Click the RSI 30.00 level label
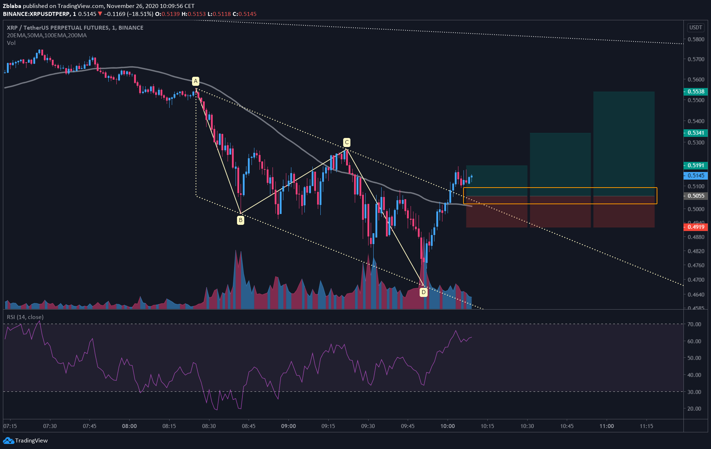Screen dimensions: 711x449 pos(694,392)
